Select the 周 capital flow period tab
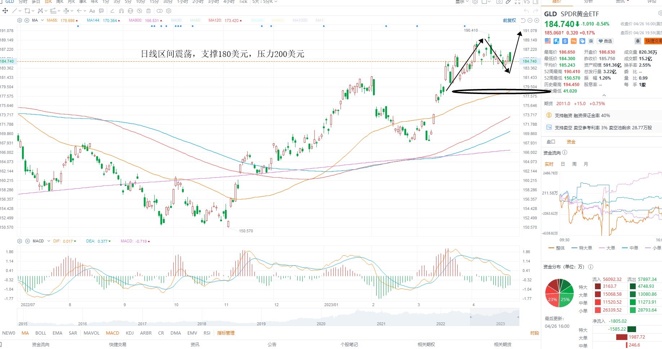This screenshot has width=662, height=349. coord(574,164)
